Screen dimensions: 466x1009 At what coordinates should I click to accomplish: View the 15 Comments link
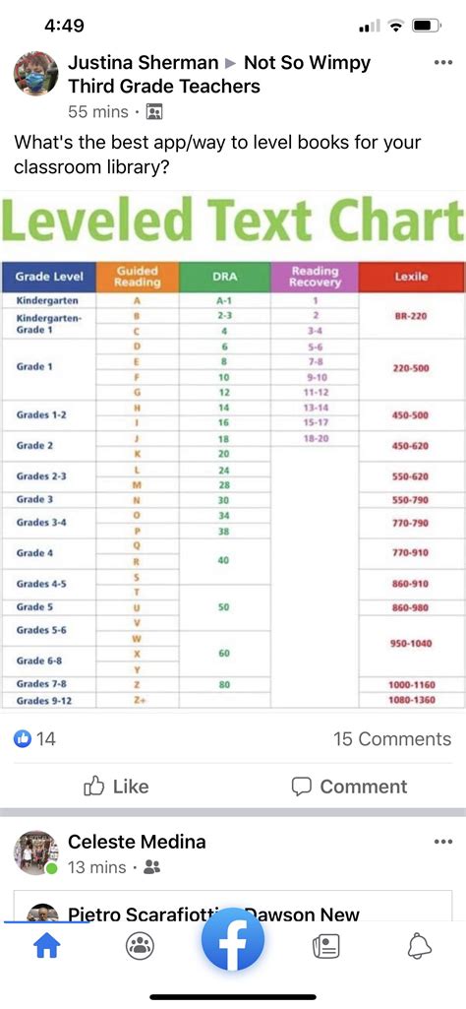pos(392,738)
